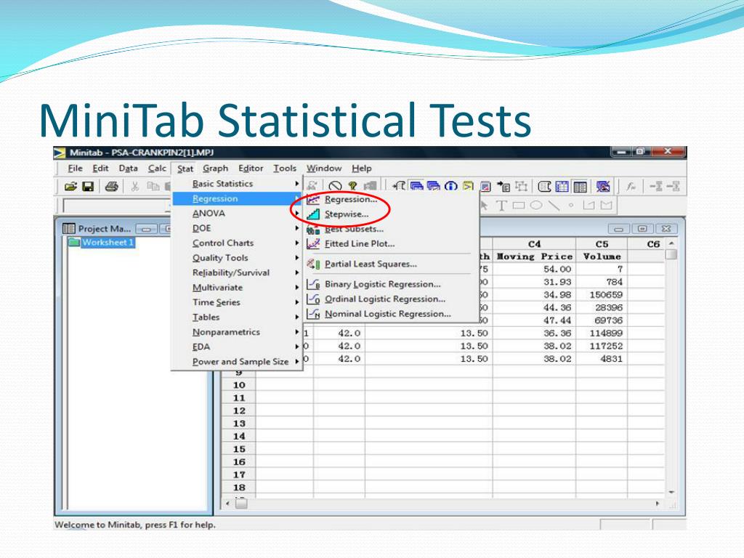The height and width of the screenshot is (558, 744).
Task: Choose Partial Least Squares...
Action: coord(371,264)
